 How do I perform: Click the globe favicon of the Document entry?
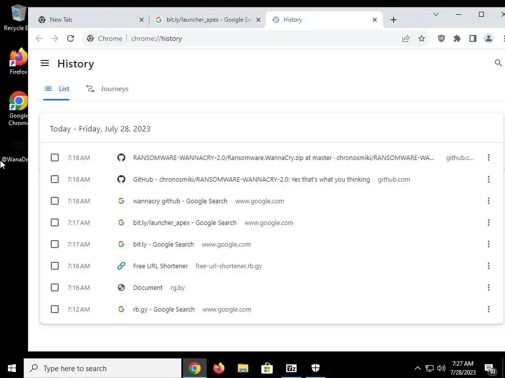point(121,287)
